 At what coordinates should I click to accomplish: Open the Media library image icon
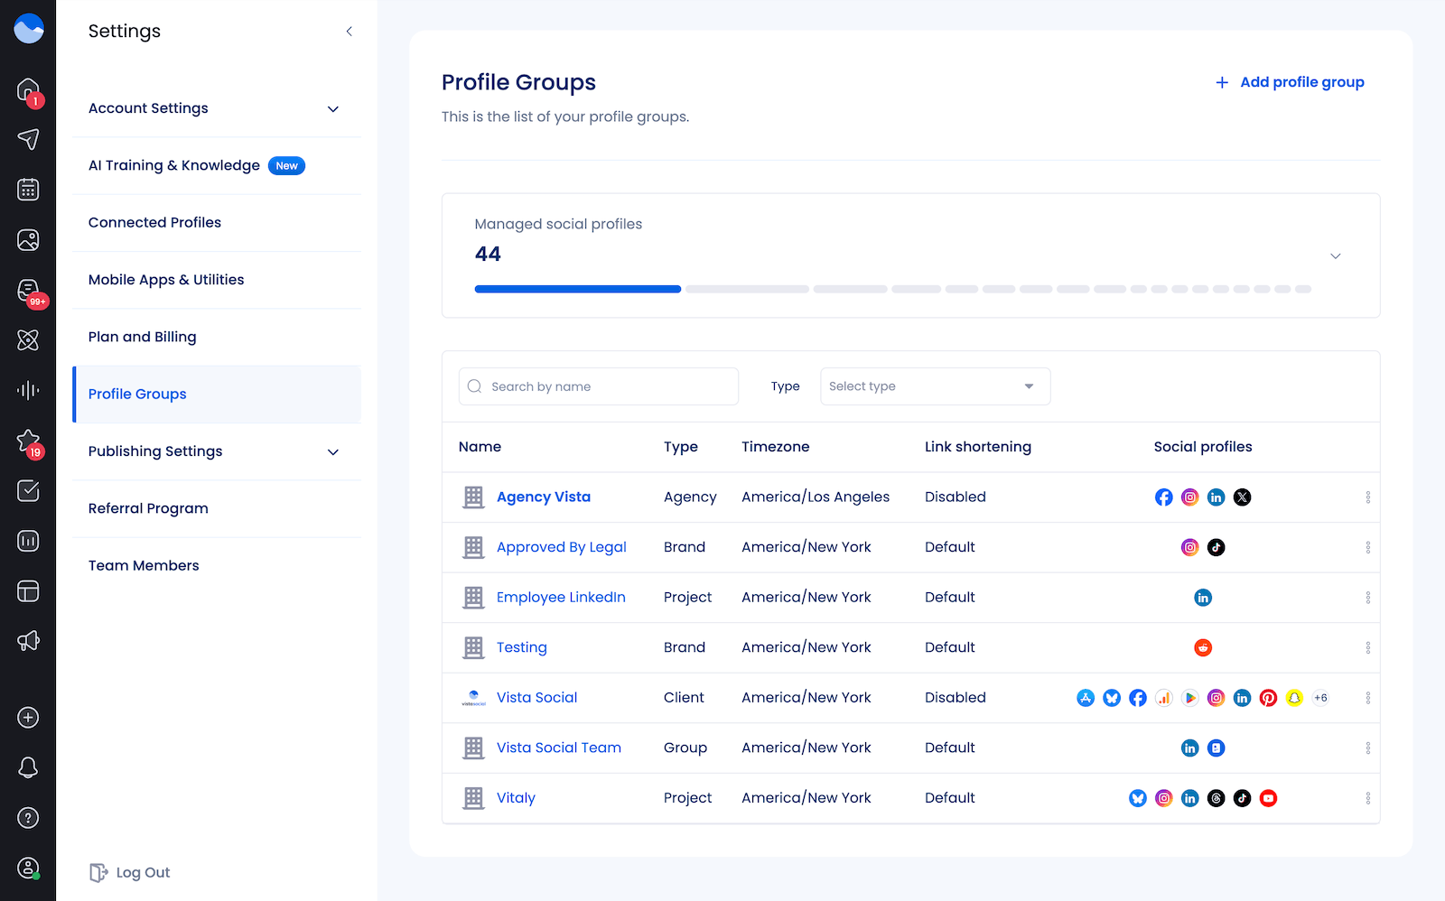pyautogui.click(x=28, y=239)
